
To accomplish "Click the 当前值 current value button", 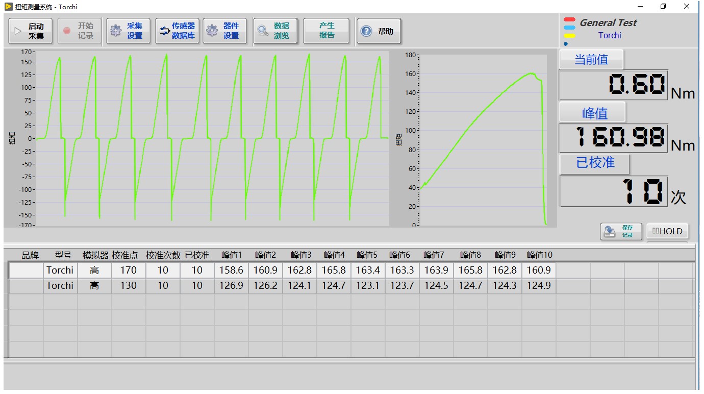I will 591,60.
